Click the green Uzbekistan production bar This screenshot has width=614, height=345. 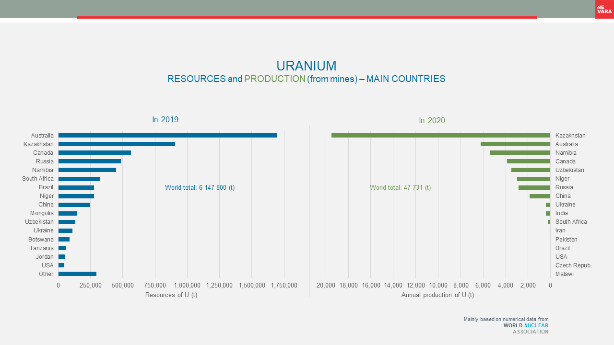[x=531, y=170]
